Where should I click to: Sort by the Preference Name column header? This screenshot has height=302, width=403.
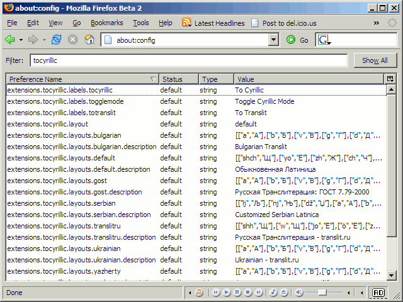[x=82, y=79]
